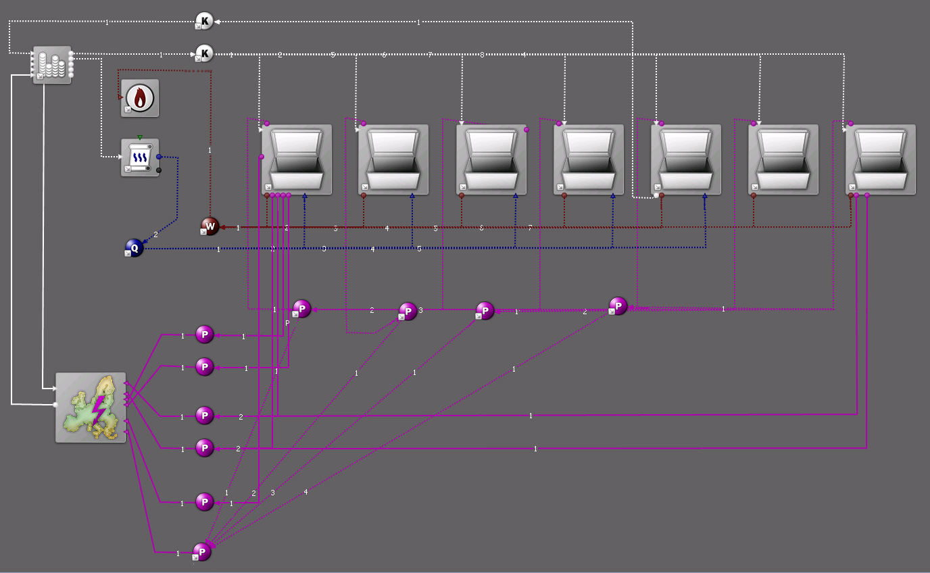Click the coin stacks cost component
The height and width of the screenshot is (573, 930).
[x=52, y=65]
